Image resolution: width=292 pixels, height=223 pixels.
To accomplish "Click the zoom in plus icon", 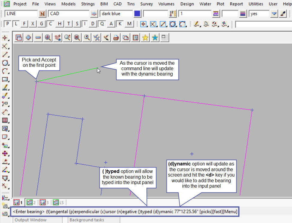I will pyautogui.click(x=28, y=38).
